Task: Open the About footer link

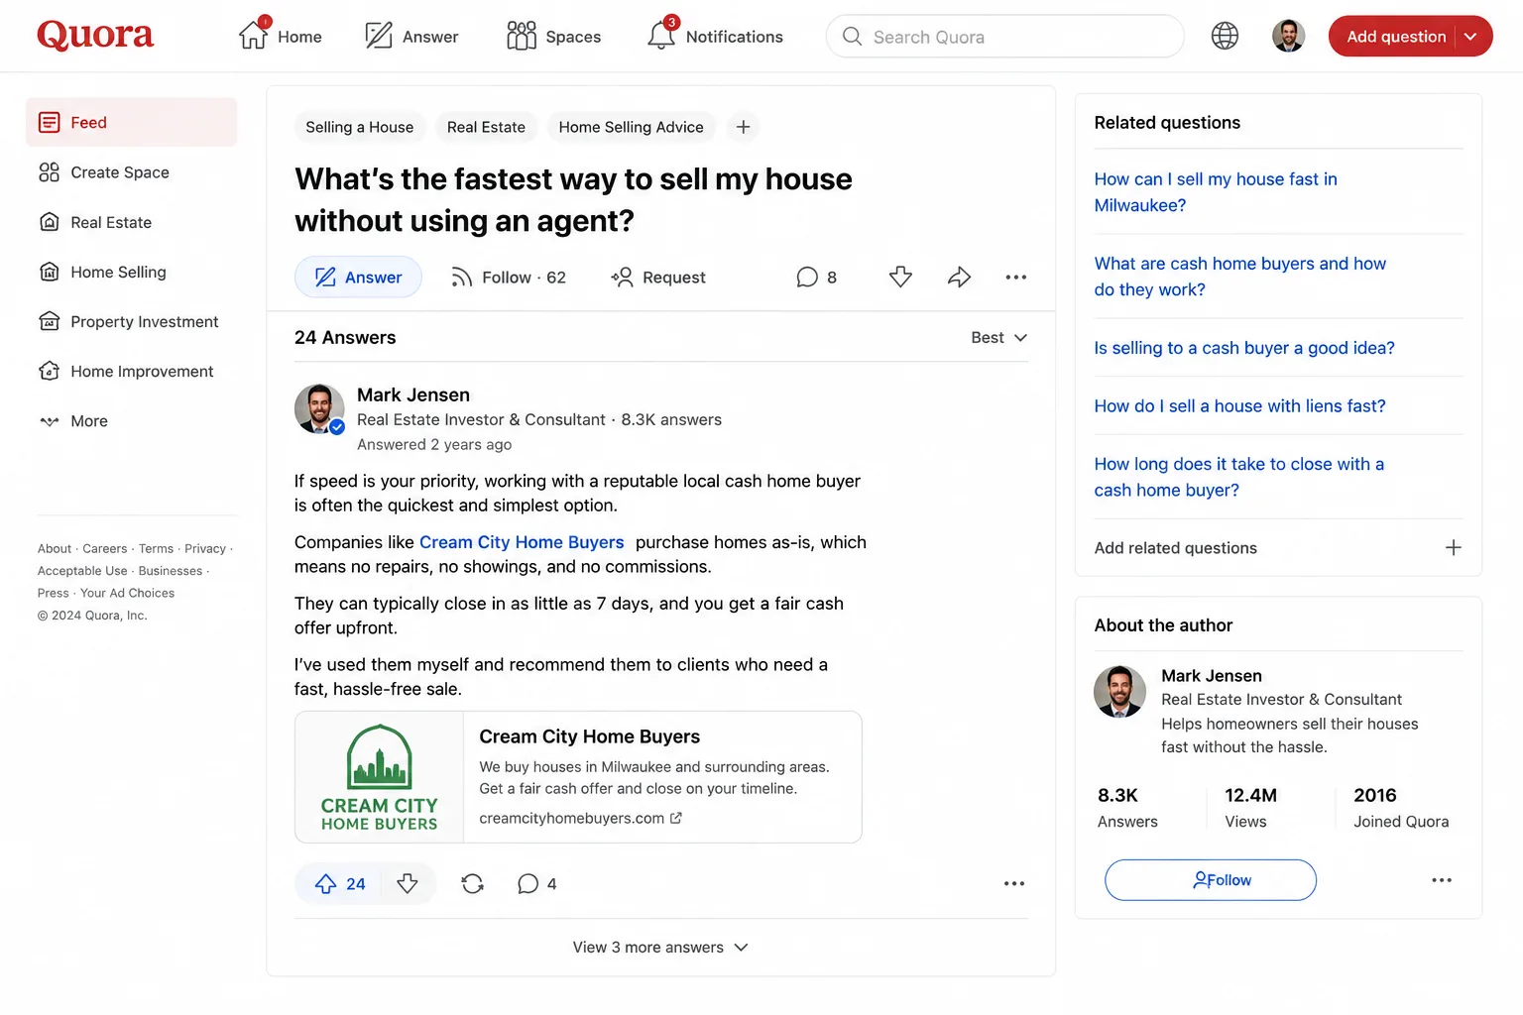Action: pos(55,548)
